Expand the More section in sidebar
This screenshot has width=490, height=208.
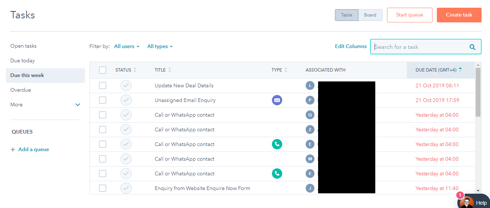pyautogui.click(x=77, y=105)
